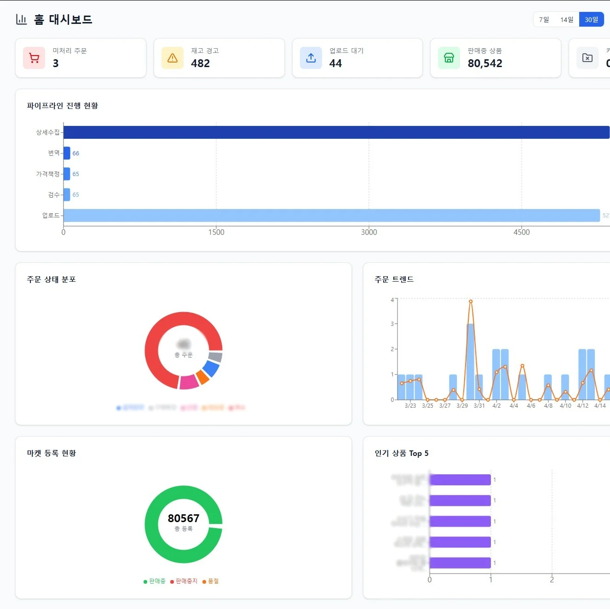Open the 미처리 주문 card
Image resolution: width=610 pixels, height=609 pixels.
(81, 58)
